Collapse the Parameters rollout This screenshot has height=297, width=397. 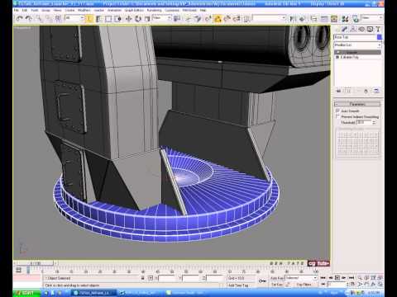(357, 104)
